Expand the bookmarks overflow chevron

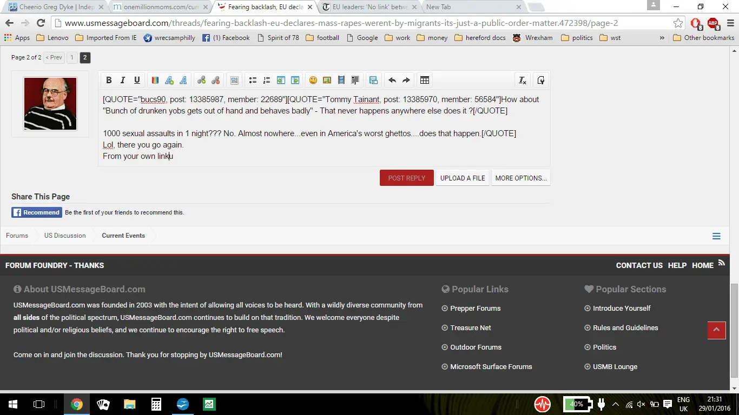tap(662, 38)
